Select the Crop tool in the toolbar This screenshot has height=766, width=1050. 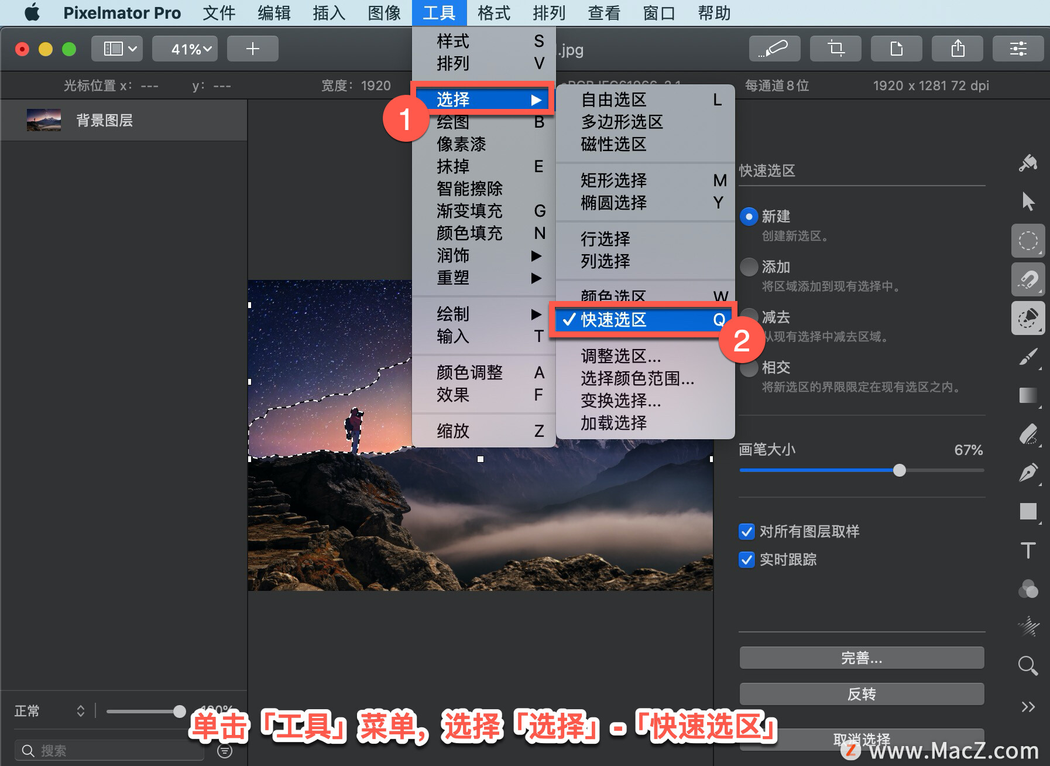tap(836, 49)
